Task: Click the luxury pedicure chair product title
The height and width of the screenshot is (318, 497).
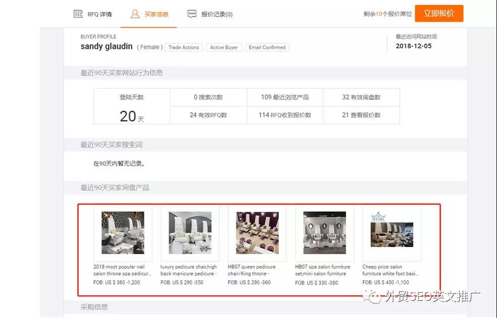Action: tap(189, 270)
